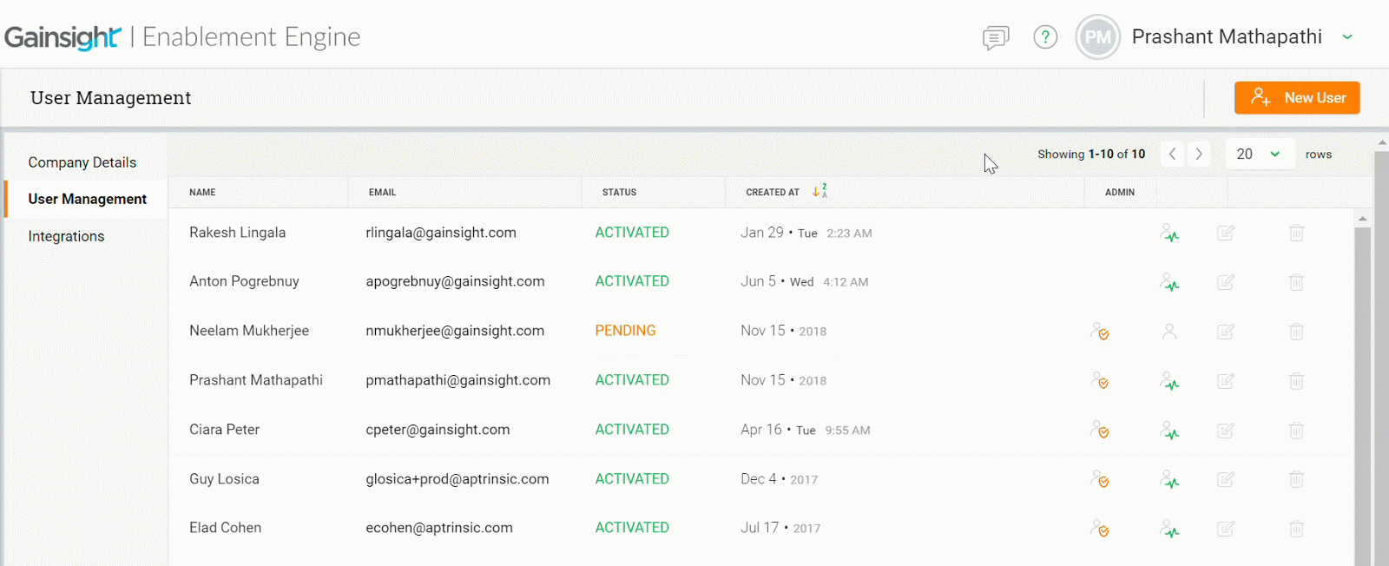
Task: Delete the Ciara Peter user
Action: click(x=1296, y=431)
